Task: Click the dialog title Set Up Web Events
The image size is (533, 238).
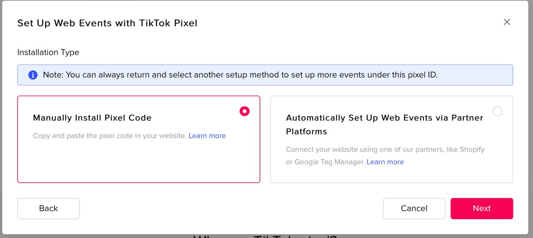Action: click(107, 23)
